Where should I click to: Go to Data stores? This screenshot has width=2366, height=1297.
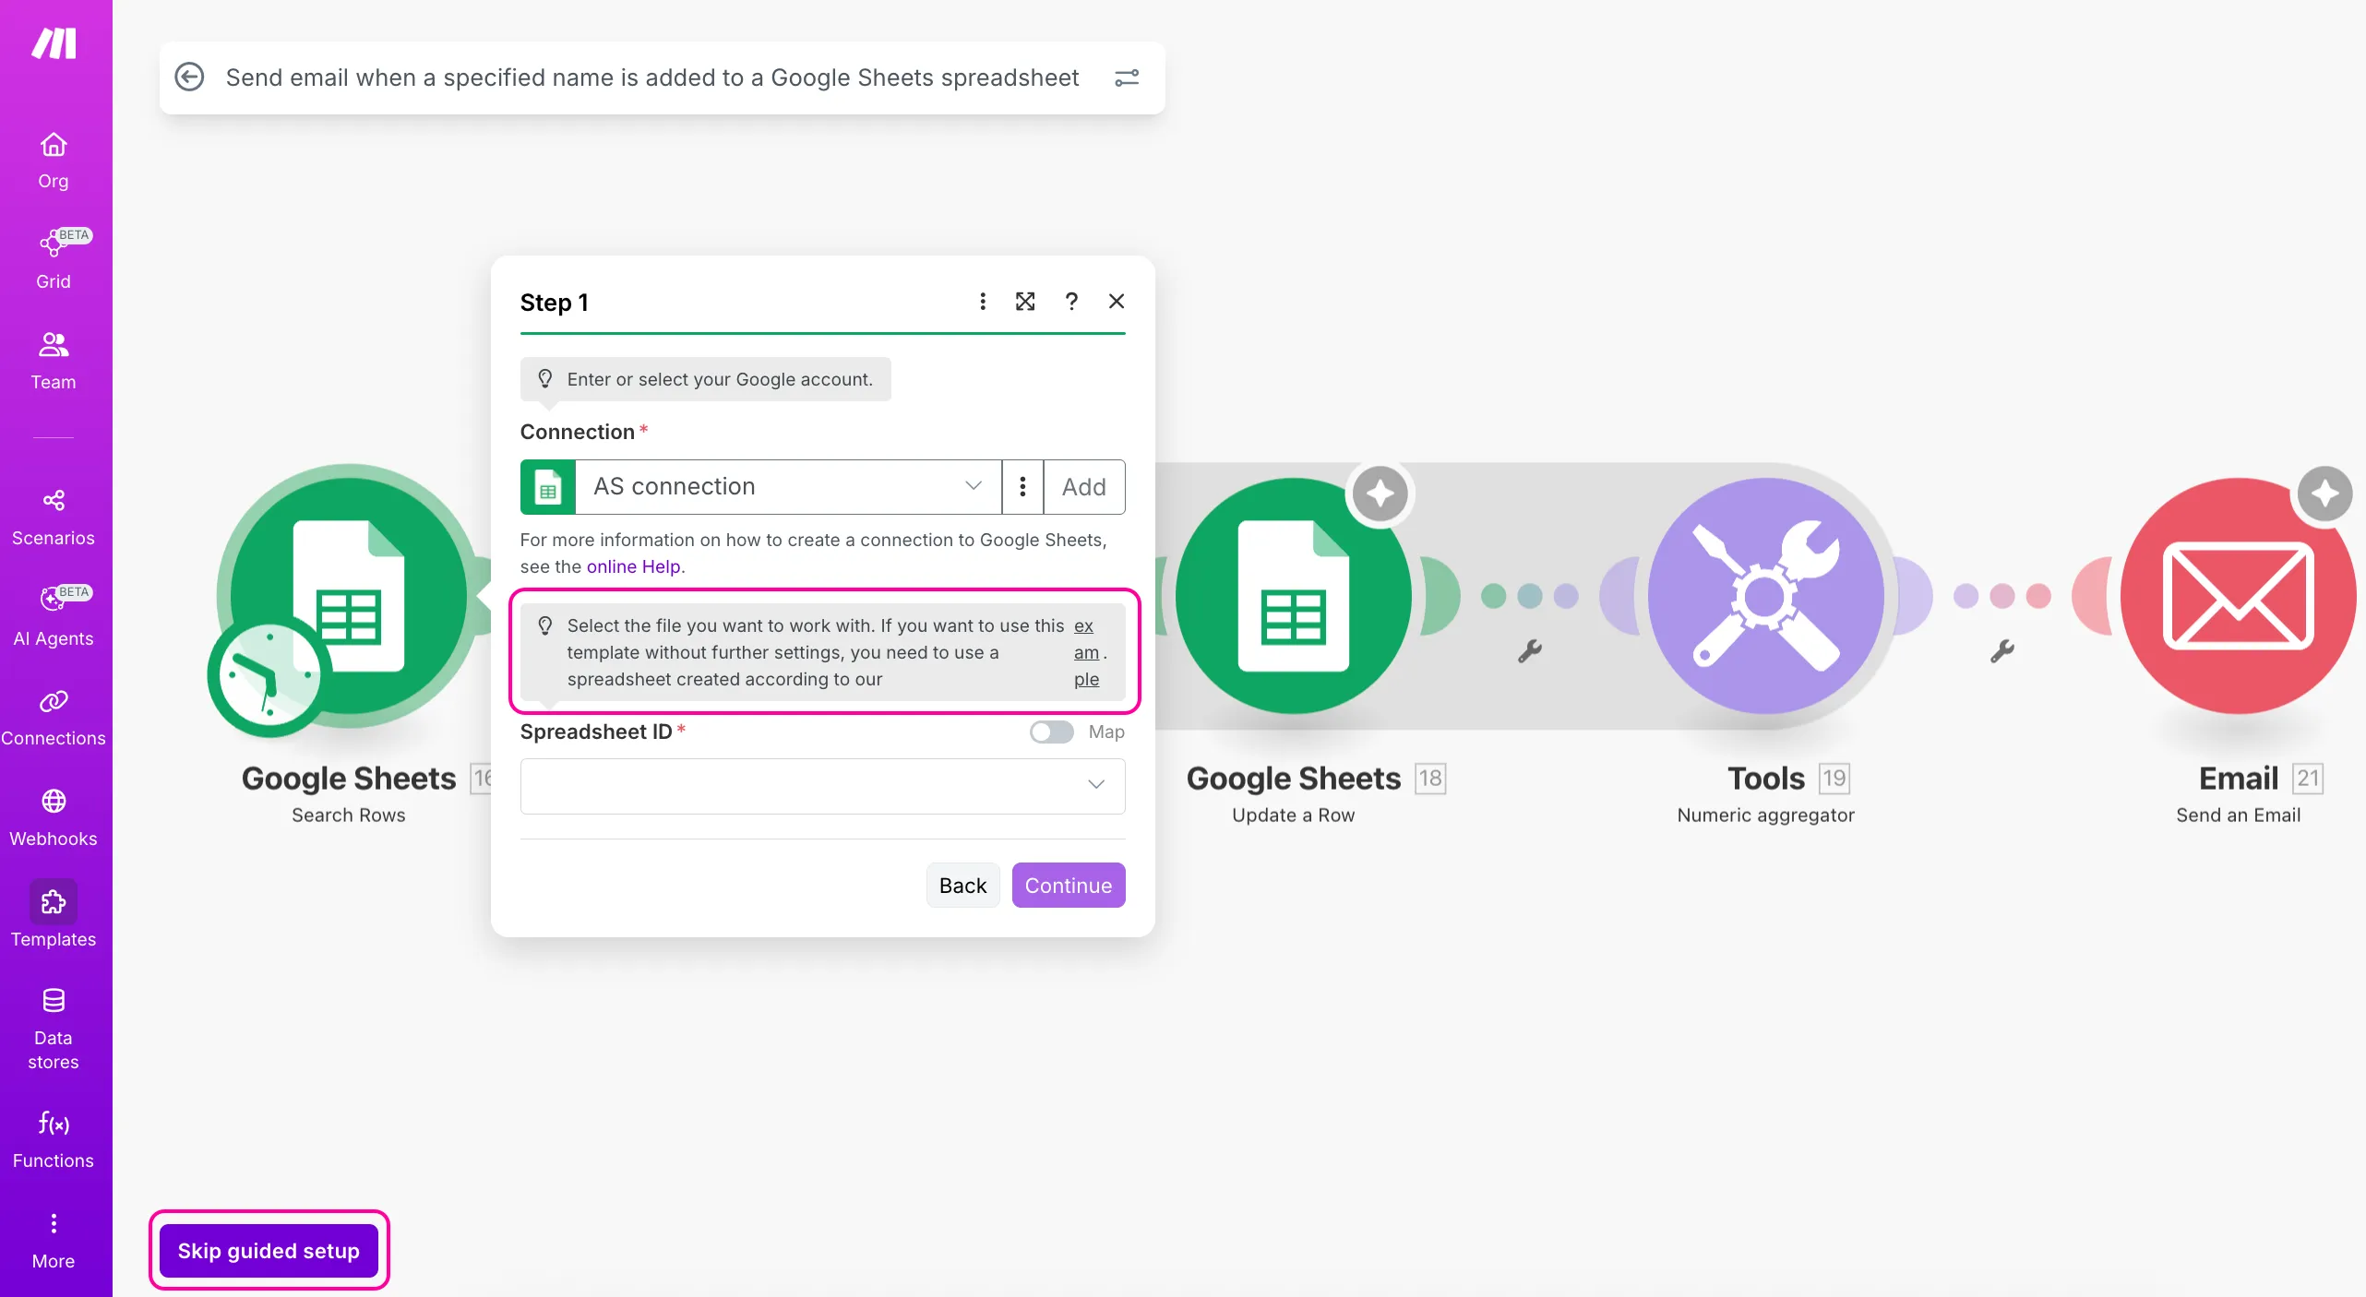(54, 1029)
